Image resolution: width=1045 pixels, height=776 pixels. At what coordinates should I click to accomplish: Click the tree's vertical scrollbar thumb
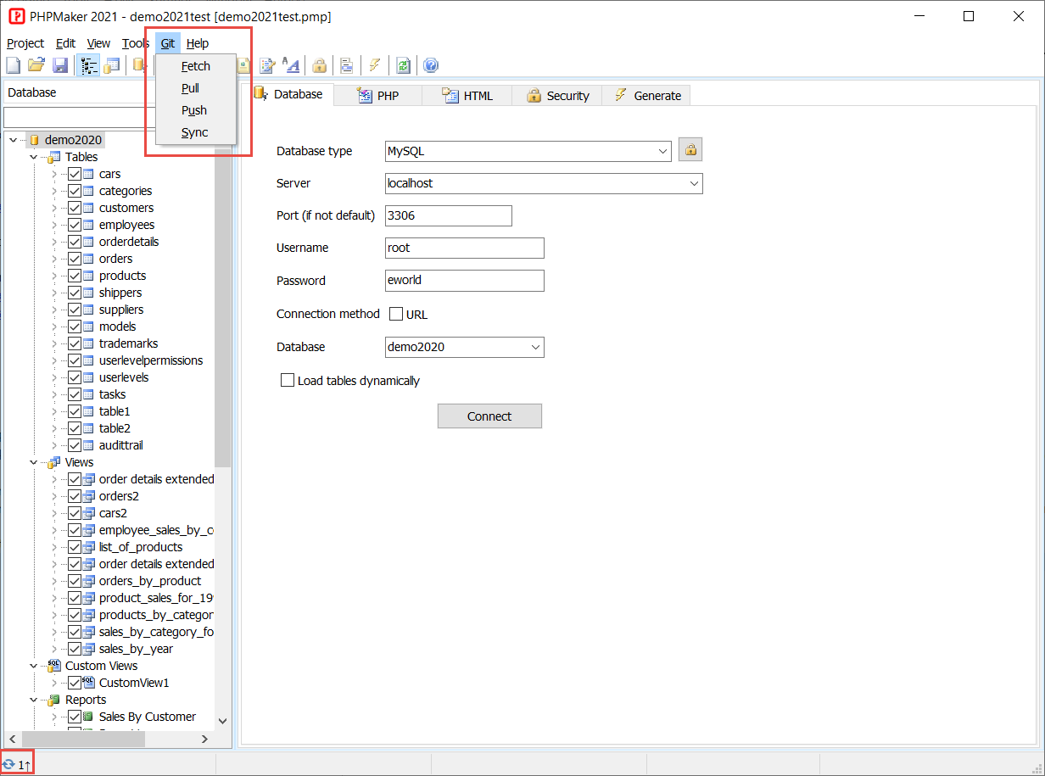[x=222, y=308]
